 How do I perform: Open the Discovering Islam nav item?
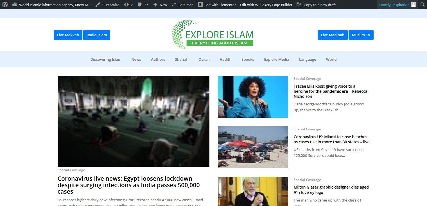[x=106, y=59]
